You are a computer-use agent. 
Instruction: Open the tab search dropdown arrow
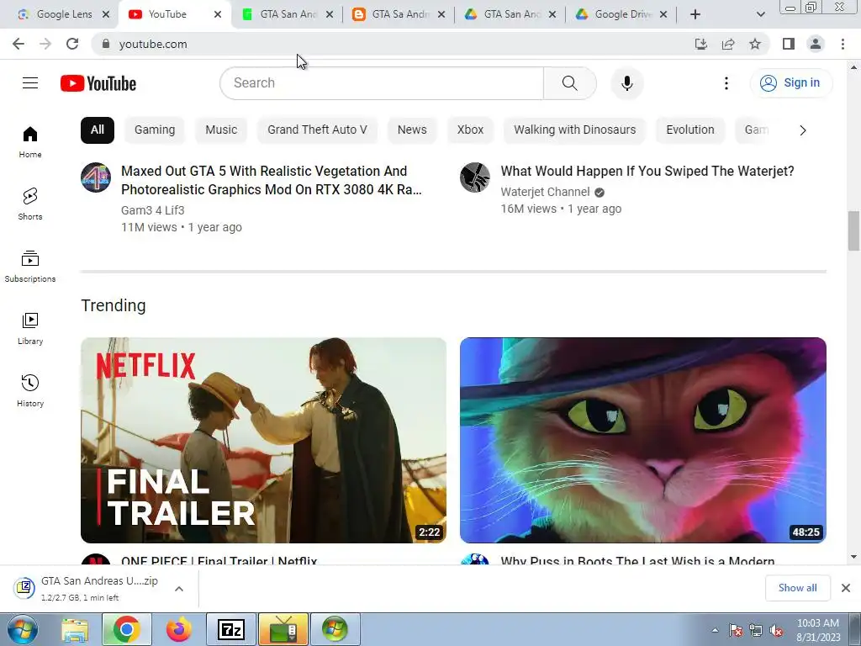tap(760, 14)
